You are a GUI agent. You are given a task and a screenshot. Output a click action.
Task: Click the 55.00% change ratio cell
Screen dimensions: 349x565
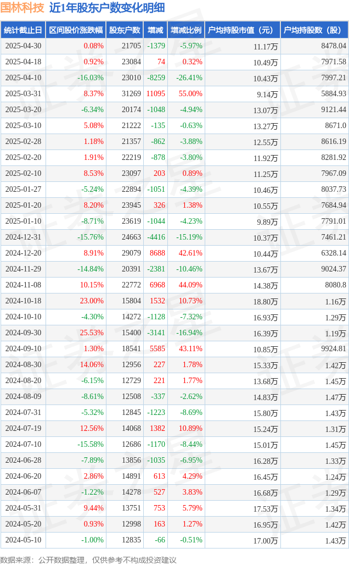pyautogui.click(x=190, y=93)
